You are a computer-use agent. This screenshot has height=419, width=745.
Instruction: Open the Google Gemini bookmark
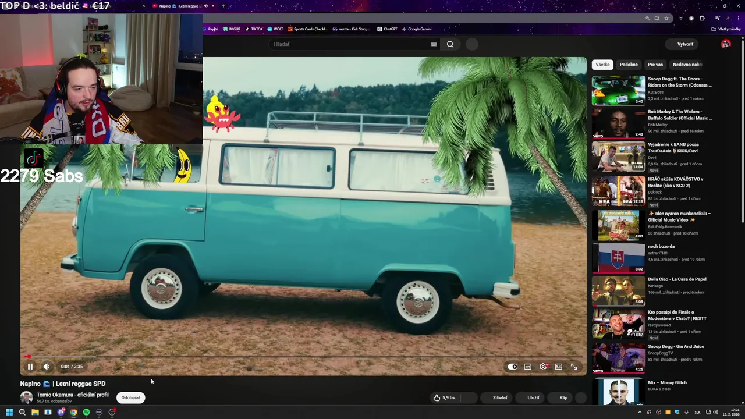(x=417, y=29)
